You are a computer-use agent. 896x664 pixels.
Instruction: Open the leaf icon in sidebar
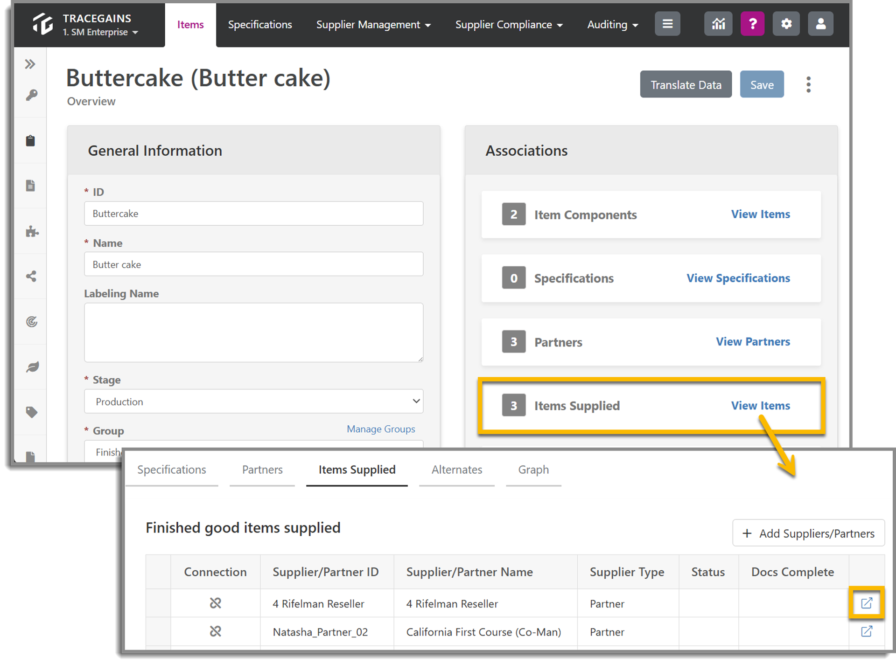[32, 367]
